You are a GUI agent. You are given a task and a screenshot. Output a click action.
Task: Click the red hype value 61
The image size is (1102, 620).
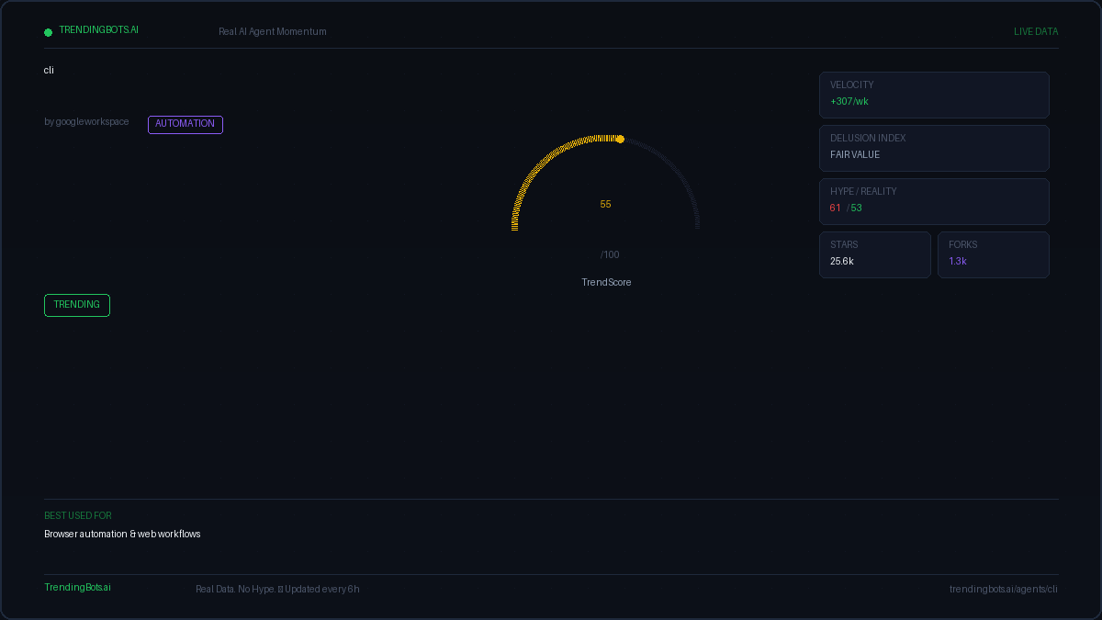(x=836, y=209)
